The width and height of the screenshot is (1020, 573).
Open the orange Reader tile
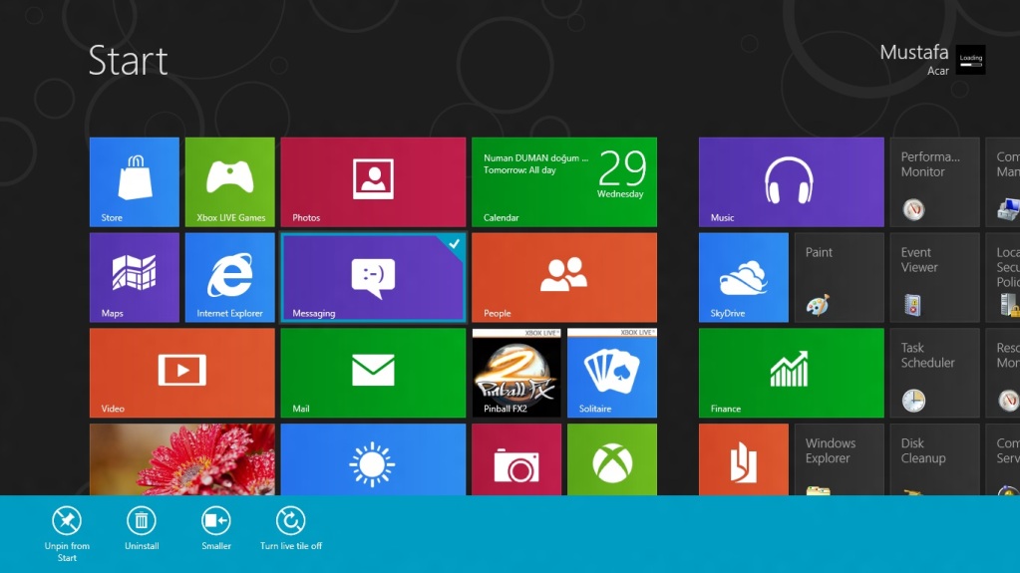coord(744,459)
